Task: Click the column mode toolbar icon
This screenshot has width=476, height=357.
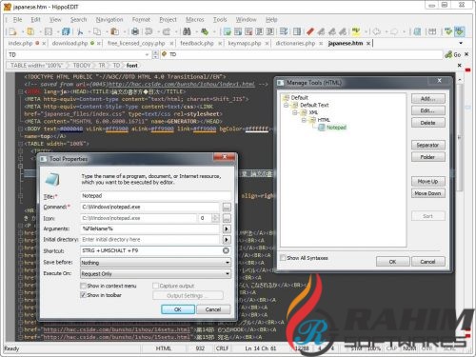Action: [x=297, y=31]
